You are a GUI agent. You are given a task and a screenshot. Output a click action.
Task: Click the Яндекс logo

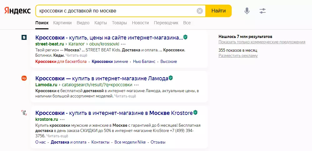(x=18, y=11)
